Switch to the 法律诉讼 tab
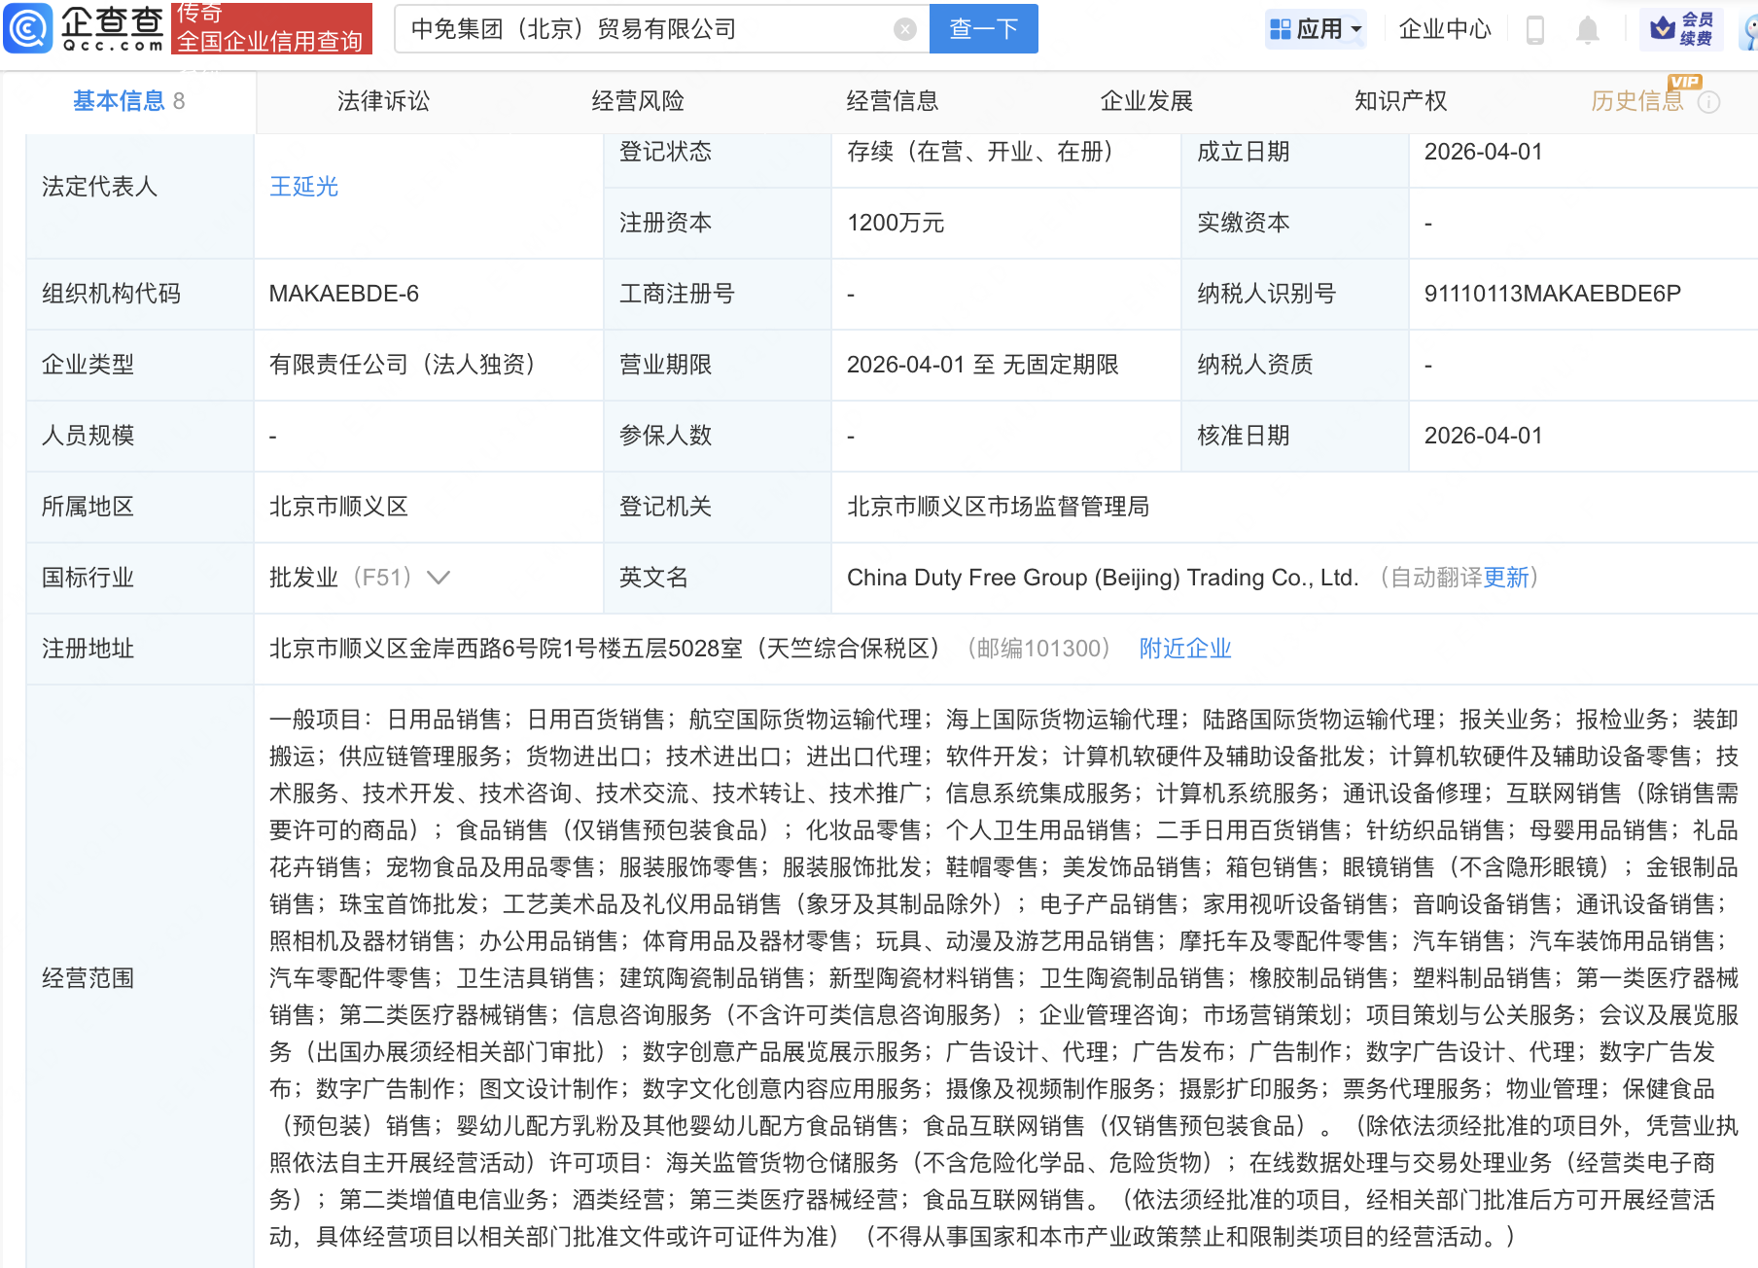This screenshot has height=1268, width=1758. [x=383, y=100]
